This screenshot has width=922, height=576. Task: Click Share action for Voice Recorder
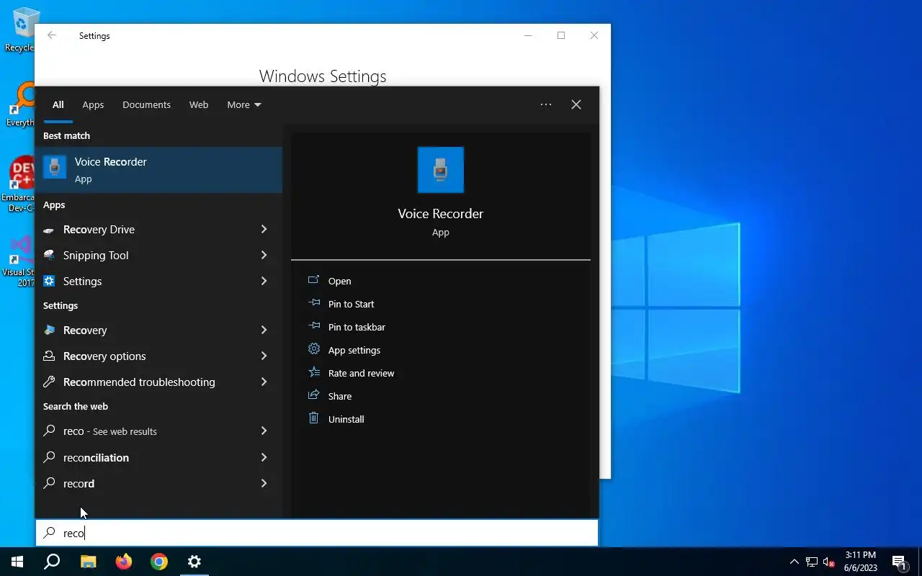coord(339,396)
